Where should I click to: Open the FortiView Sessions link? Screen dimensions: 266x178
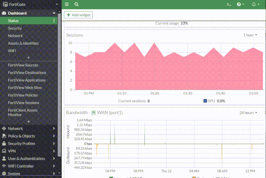[x=23, y=103]
